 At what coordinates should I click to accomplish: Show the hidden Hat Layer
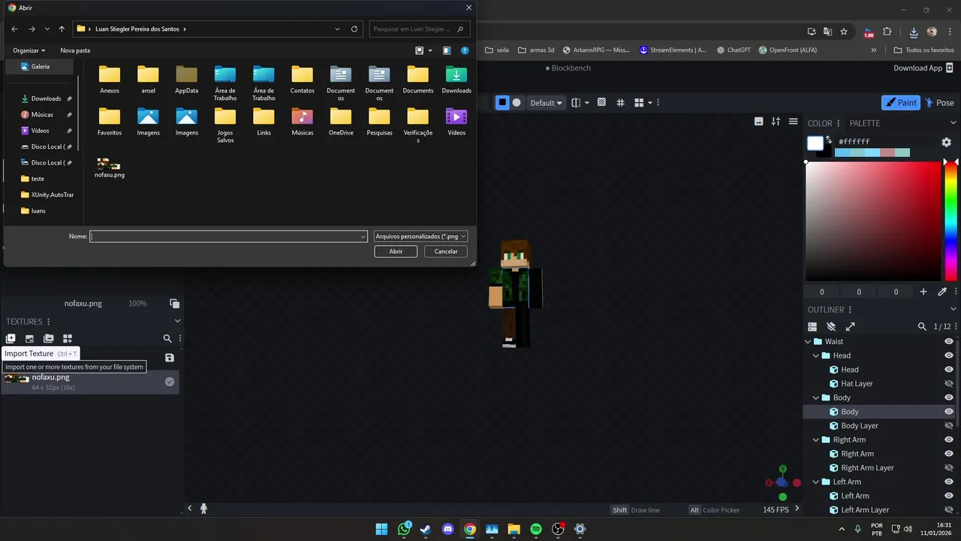pos(948,383)
